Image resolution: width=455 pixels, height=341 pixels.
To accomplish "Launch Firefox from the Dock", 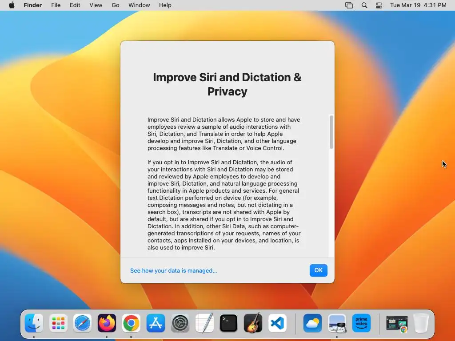I will (x=107, y=323).
